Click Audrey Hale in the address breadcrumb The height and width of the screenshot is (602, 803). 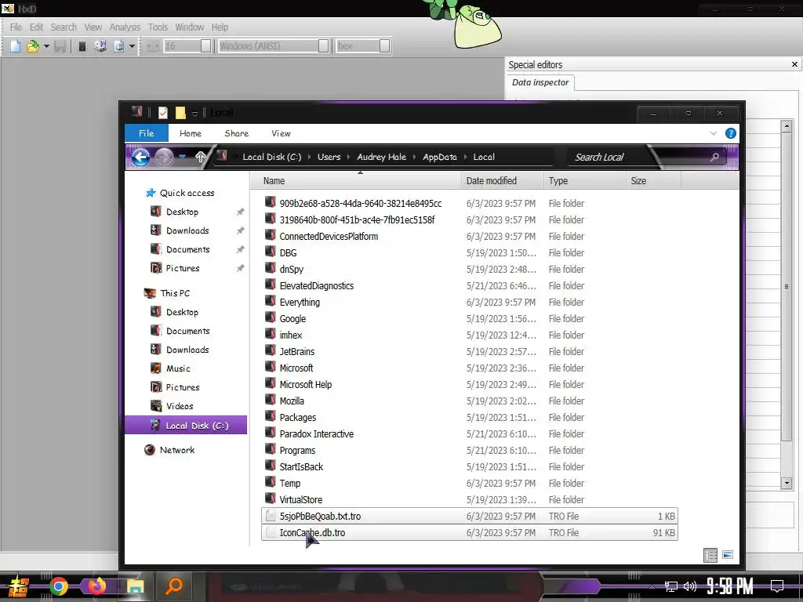click(382, 157)
